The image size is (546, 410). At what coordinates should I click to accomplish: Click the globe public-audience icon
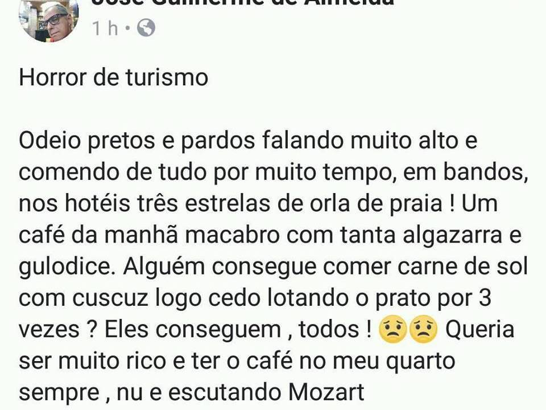click(x=146, y=28)
